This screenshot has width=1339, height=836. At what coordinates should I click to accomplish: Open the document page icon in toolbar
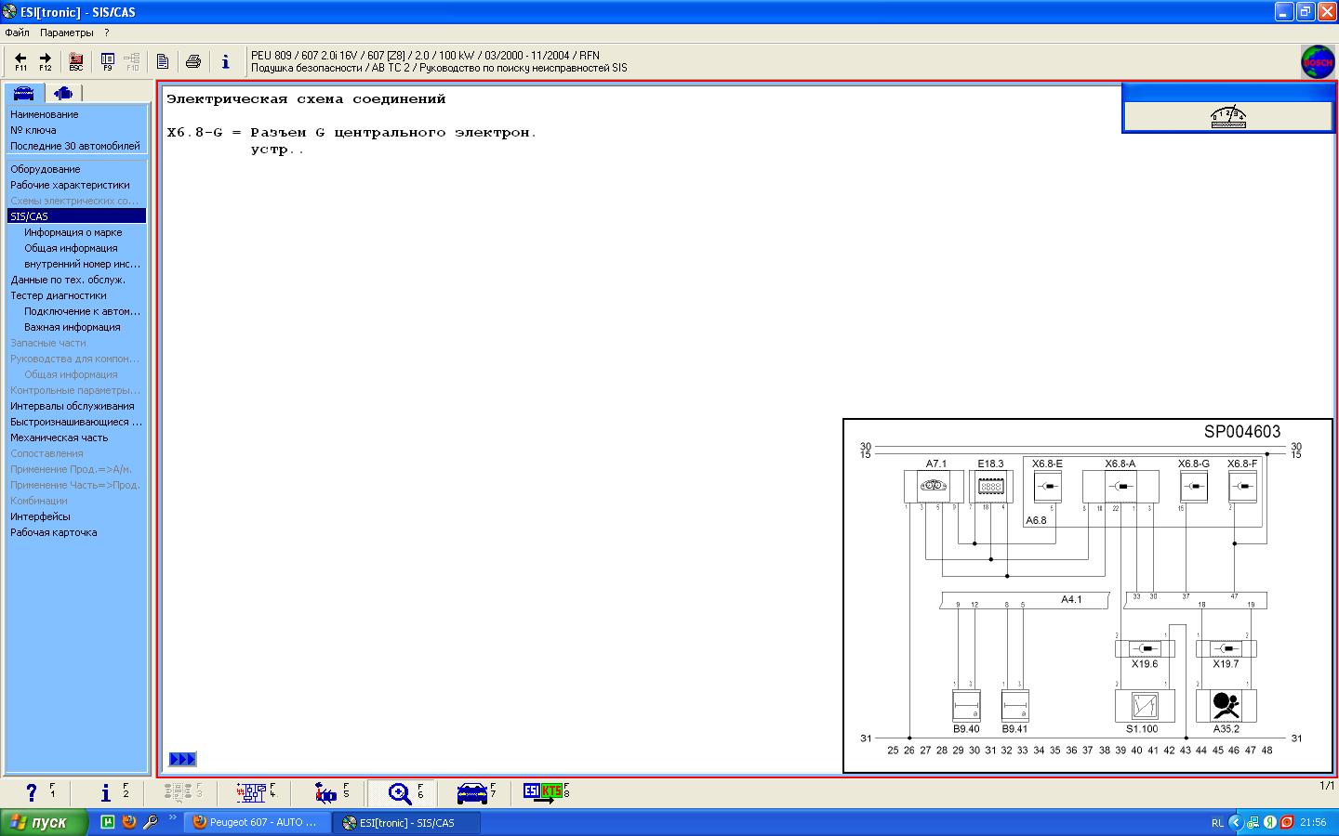163,61
